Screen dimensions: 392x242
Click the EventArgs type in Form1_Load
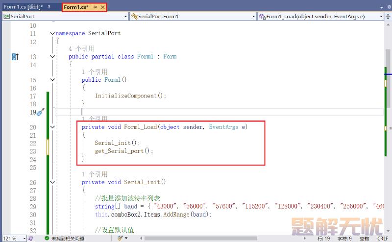click(x=224, y=127)
